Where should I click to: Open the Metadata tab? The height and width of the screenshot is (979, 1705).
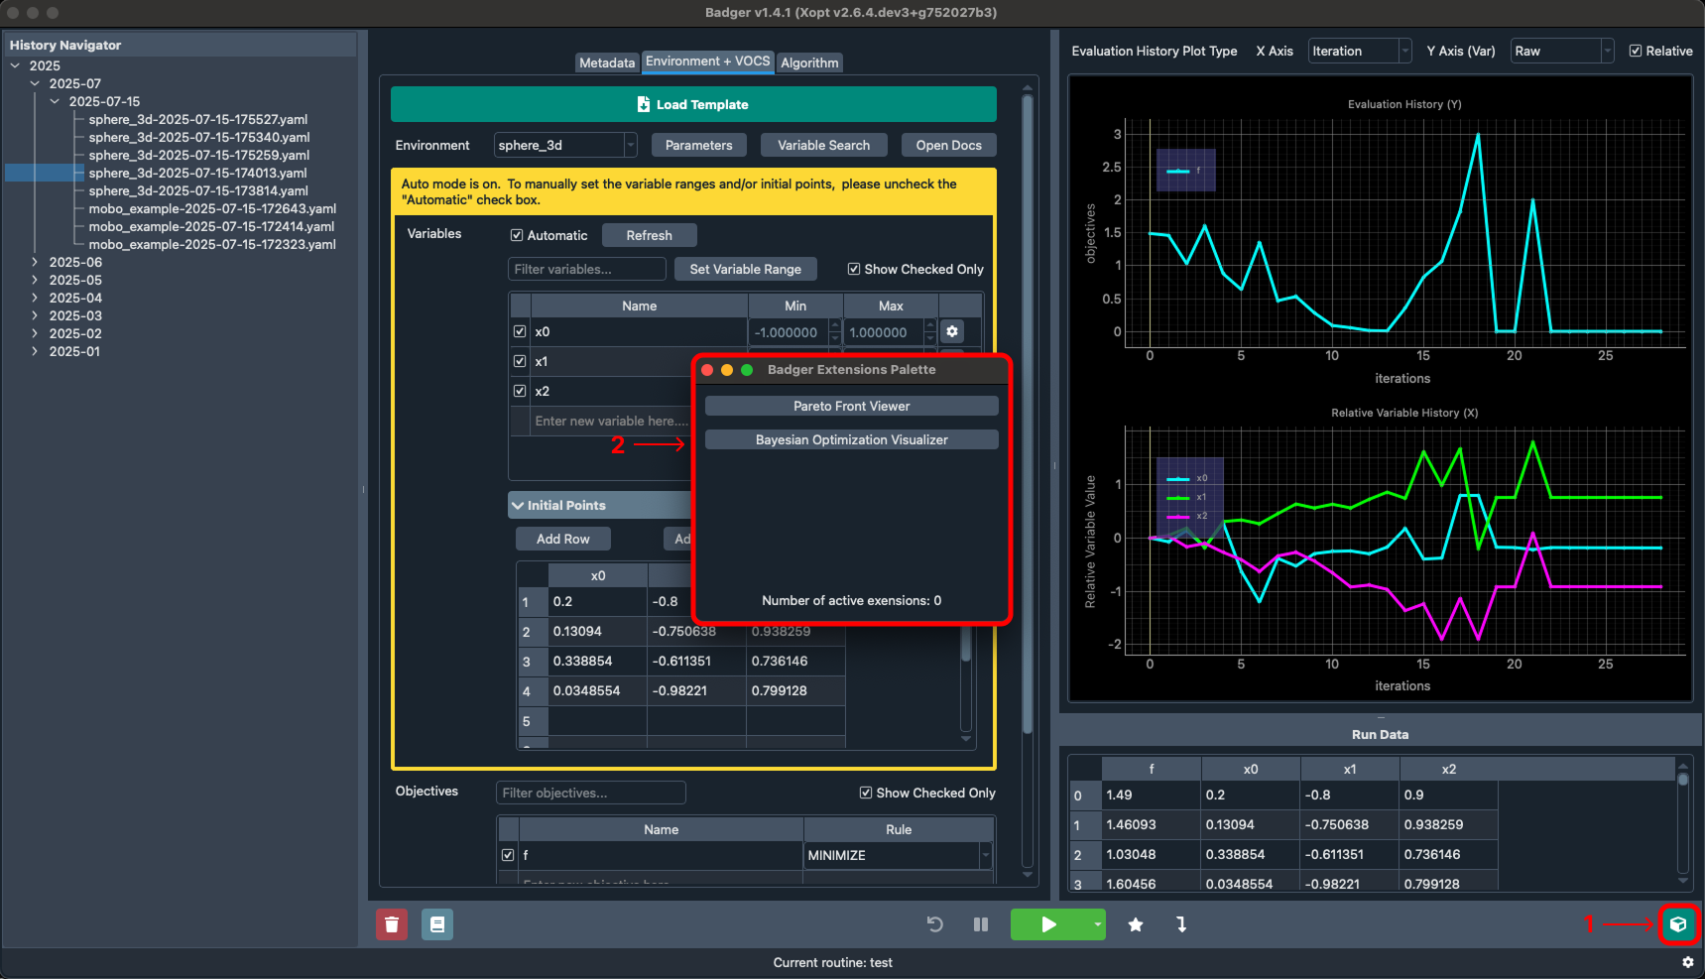pyautogui.click(x=606, y=62)
